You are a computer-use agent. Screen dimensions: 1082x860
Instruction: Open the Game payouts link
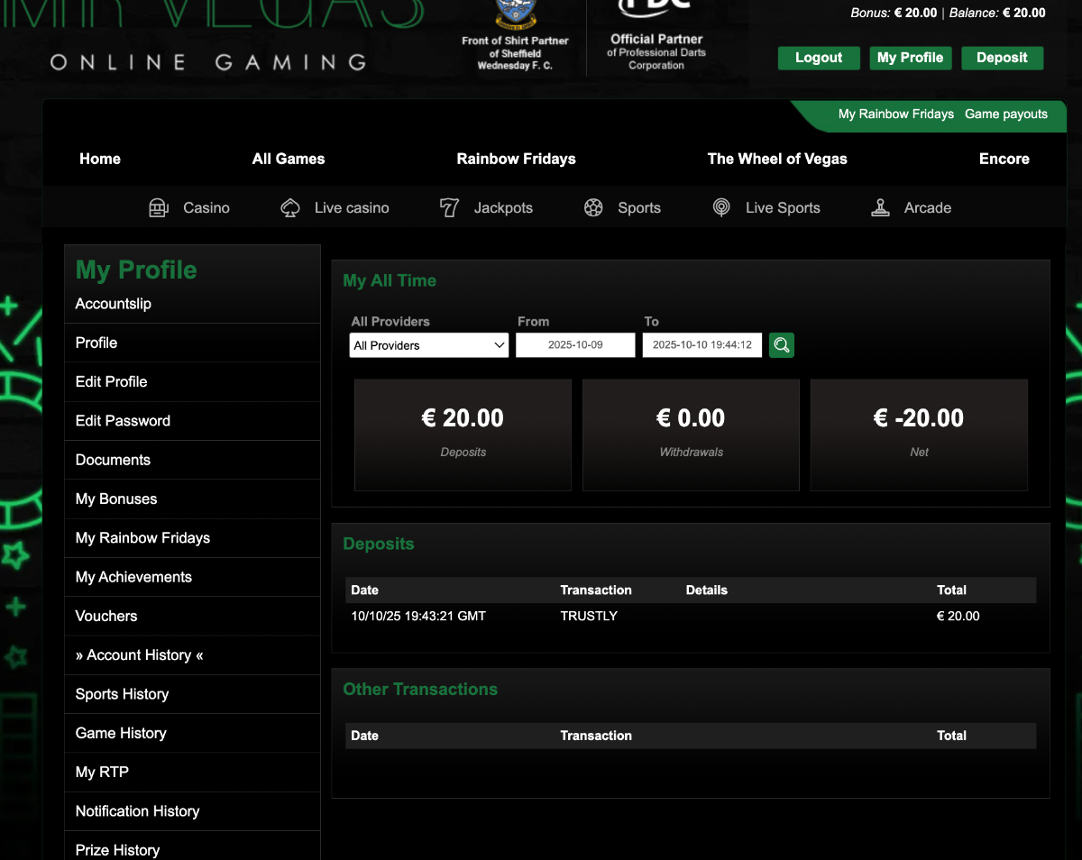point(1006,114)
